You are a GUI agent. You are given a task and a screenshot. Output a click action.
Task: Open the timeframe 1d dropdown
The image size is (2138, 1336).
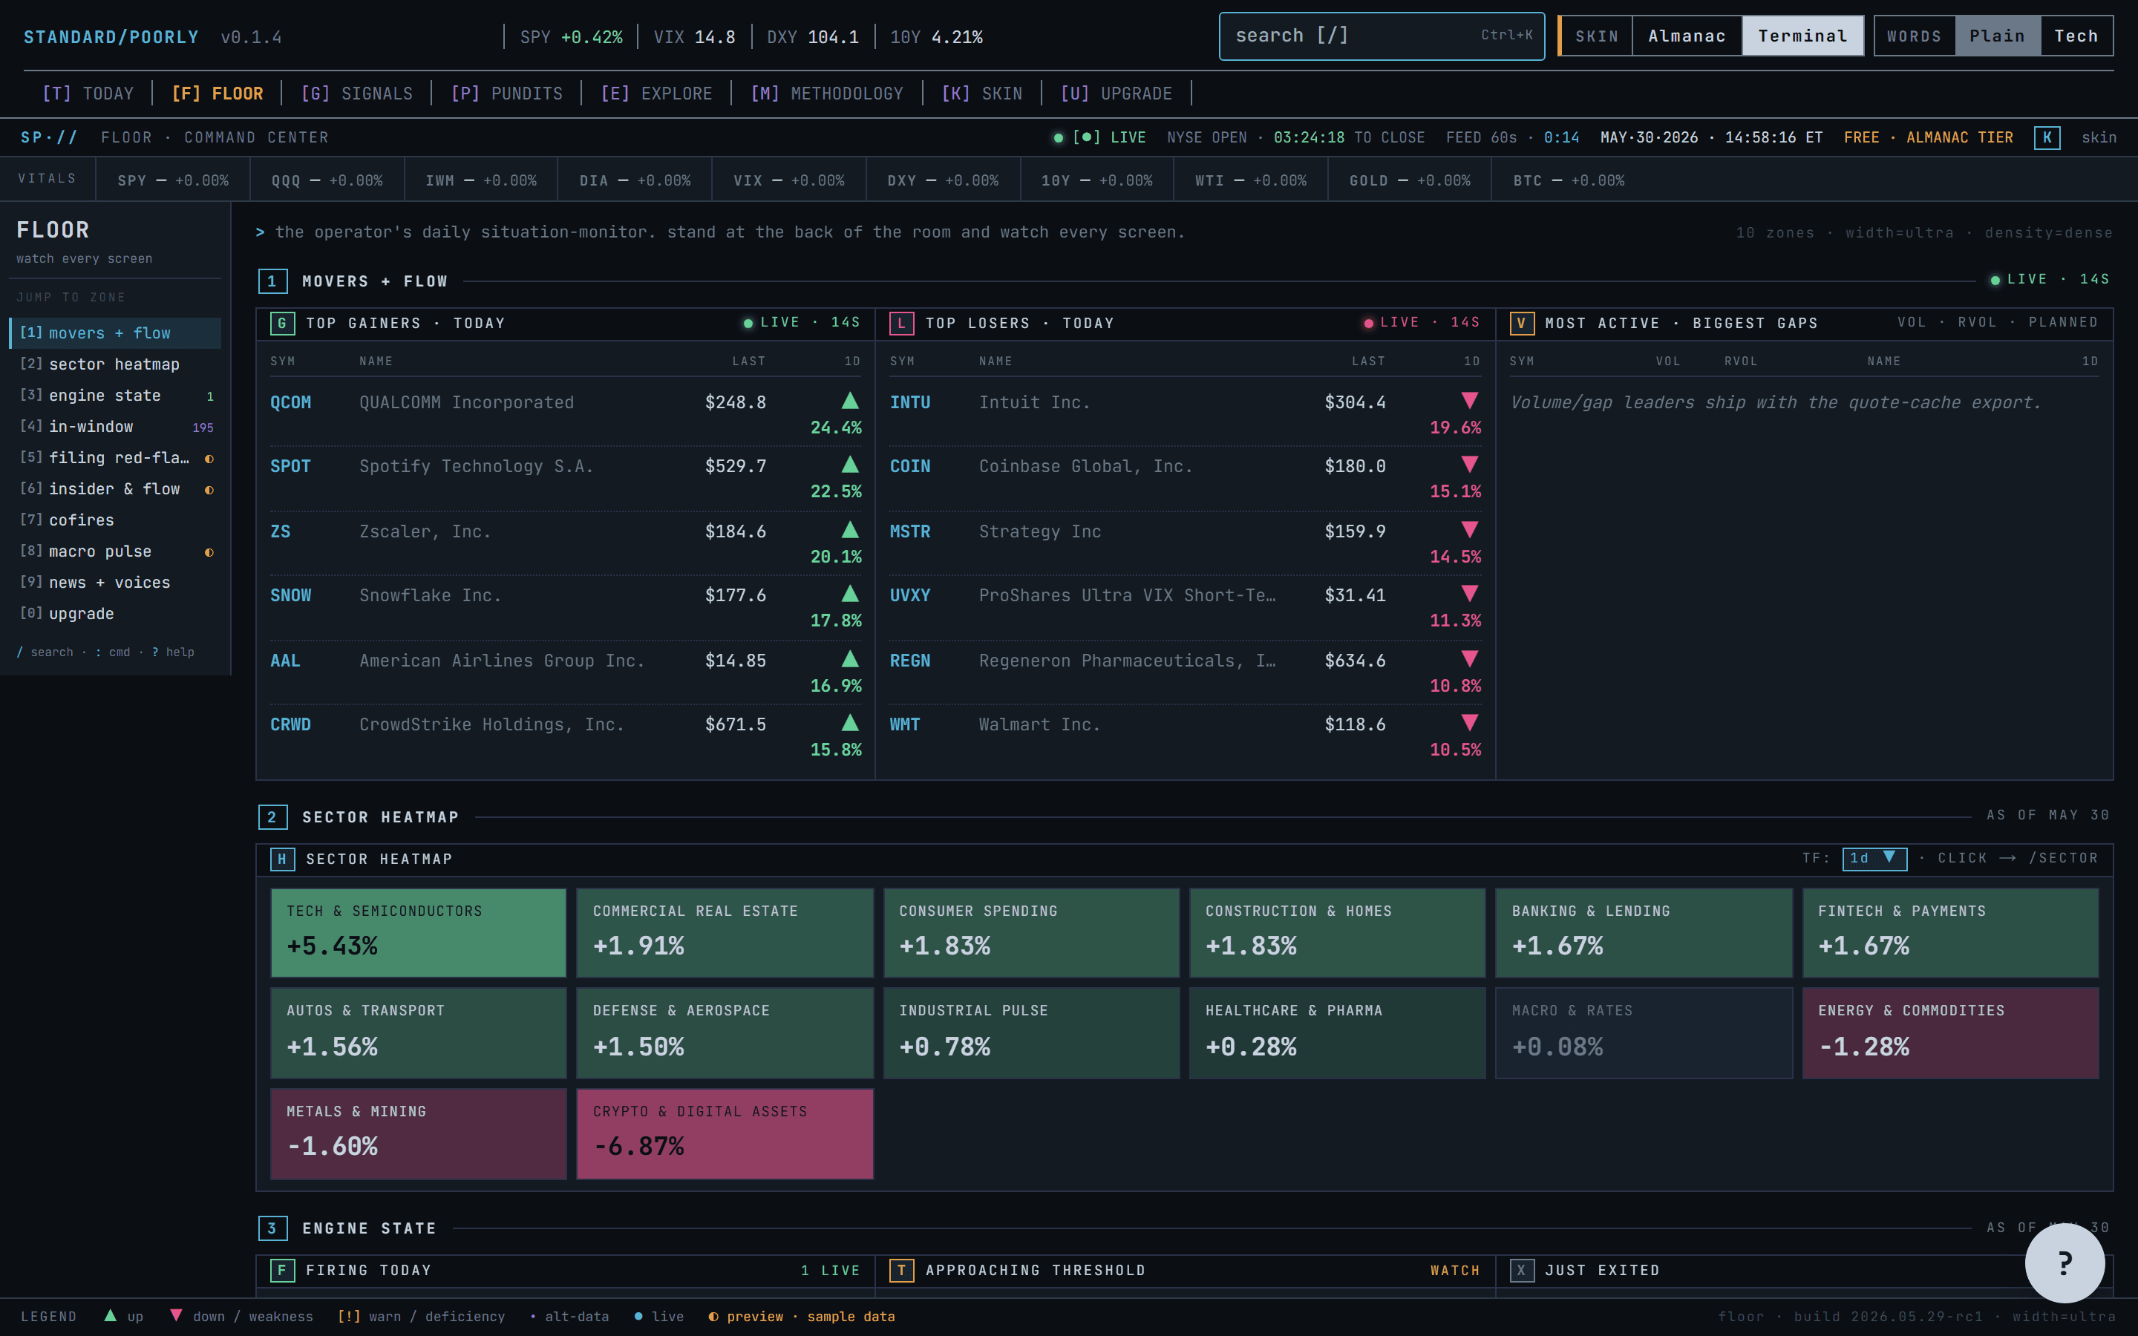pyautogui.click(x=1874, y=858)
